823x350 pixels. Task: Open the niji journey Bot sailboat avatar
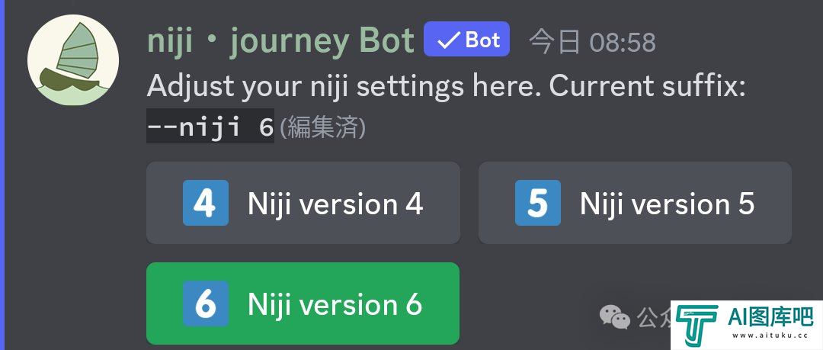tap(73, 60)
